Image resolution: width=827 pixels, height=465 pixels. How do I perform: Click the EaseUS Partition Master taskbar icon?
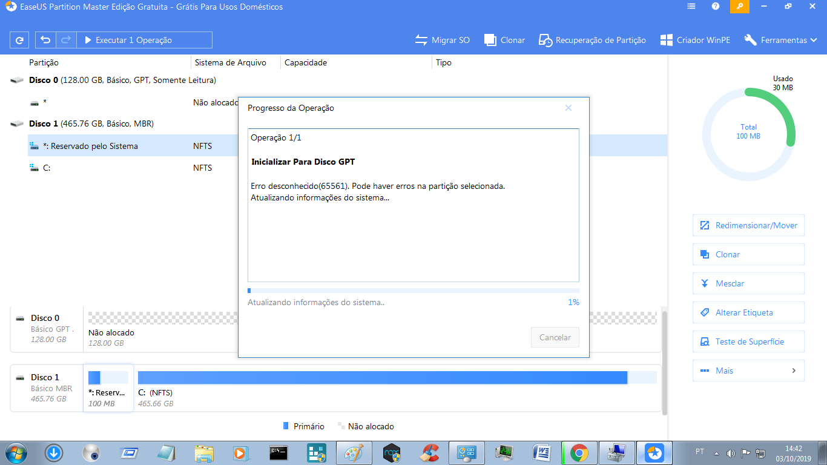click(x=654, y=452)
